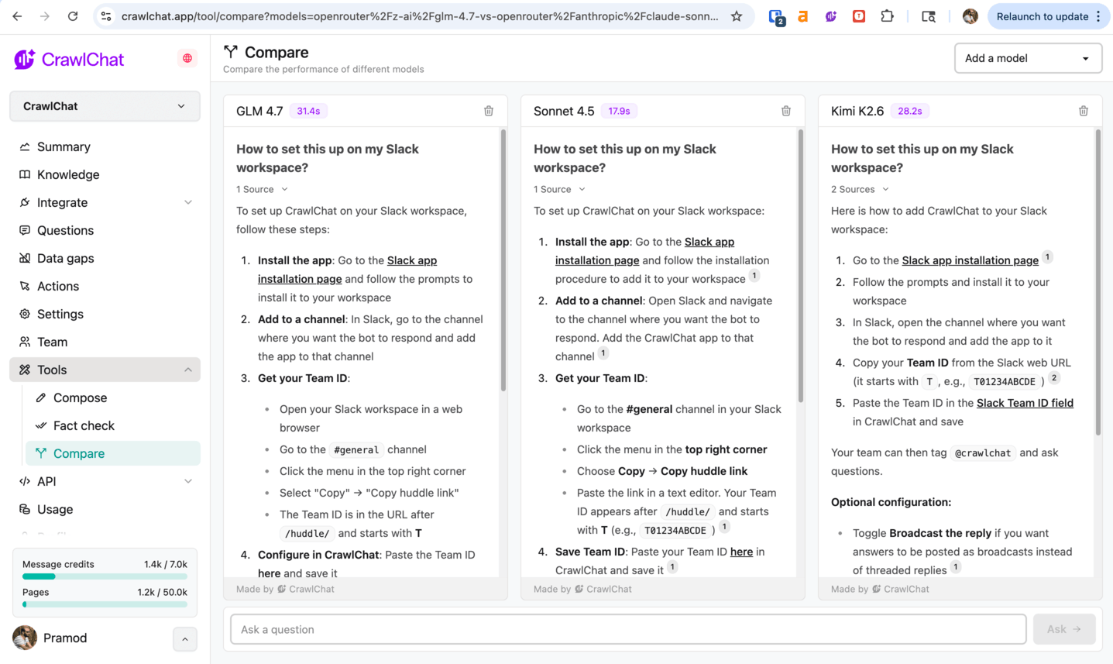Click the GLM 4.7 panel scrollbar
Image resolution: width=1113 pixels, height=664 pixels.
click(503, 260)
